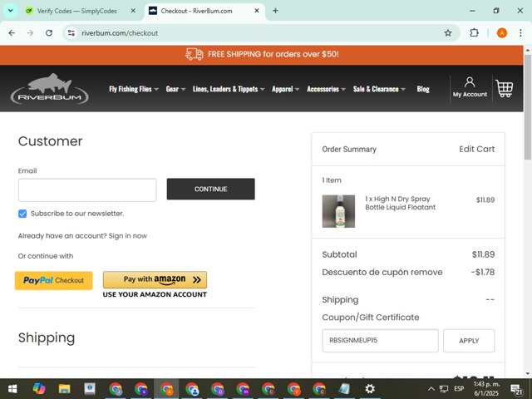Click the network icon in system tray
This screenshot has height=399, width=532.
[x=444, y=389]
